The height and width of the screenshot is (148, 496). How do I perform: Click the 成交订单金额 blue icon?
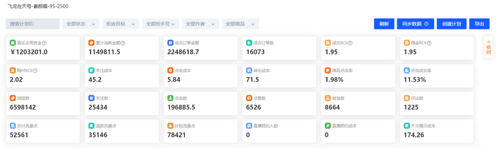(170, 43)
